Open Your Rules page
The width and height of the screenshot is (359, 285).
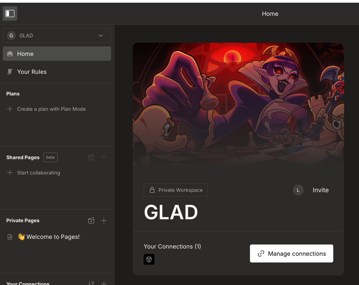point(57,72)
